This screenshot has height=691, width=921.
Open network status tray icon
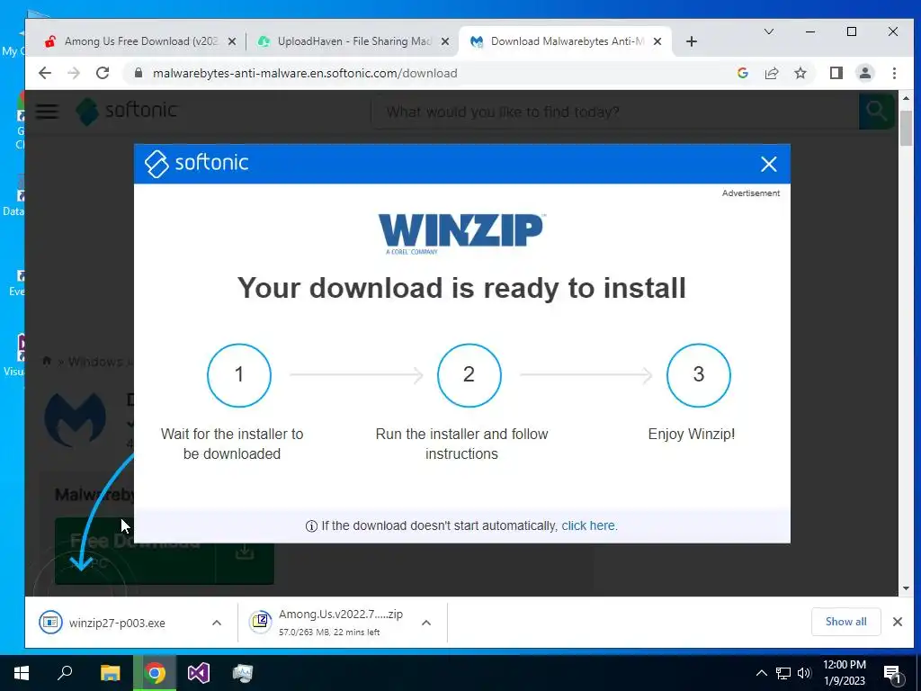782,673
